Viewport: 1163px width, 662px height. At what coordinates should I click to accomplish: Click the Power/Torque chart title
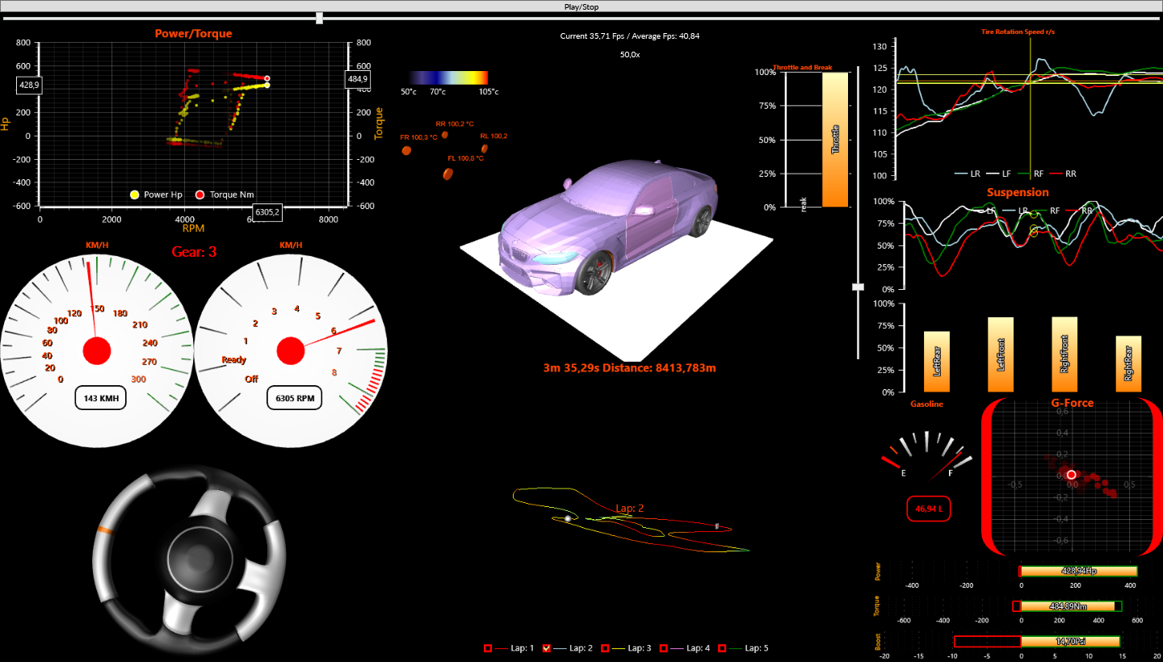[194, 34]
